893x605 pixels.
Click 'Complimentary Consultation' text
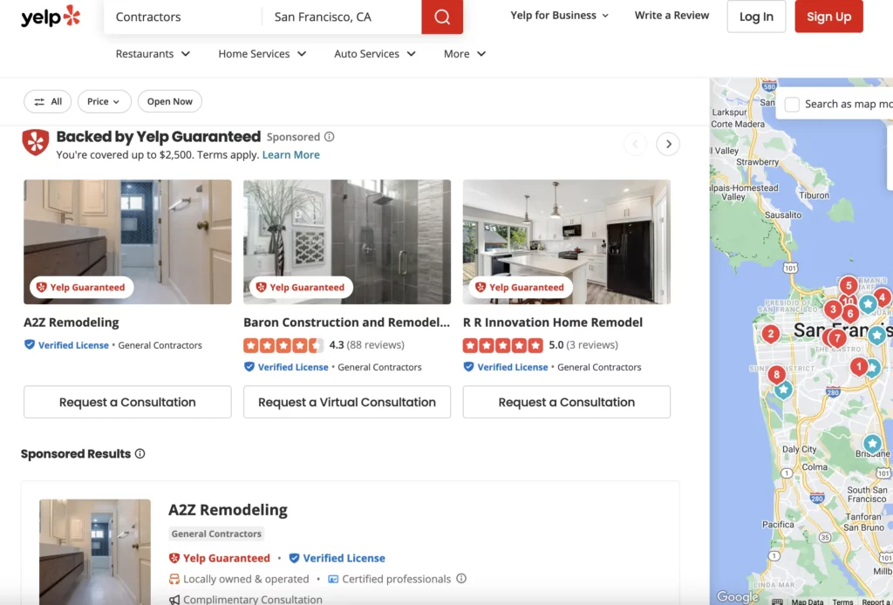[x=252, y=599]
